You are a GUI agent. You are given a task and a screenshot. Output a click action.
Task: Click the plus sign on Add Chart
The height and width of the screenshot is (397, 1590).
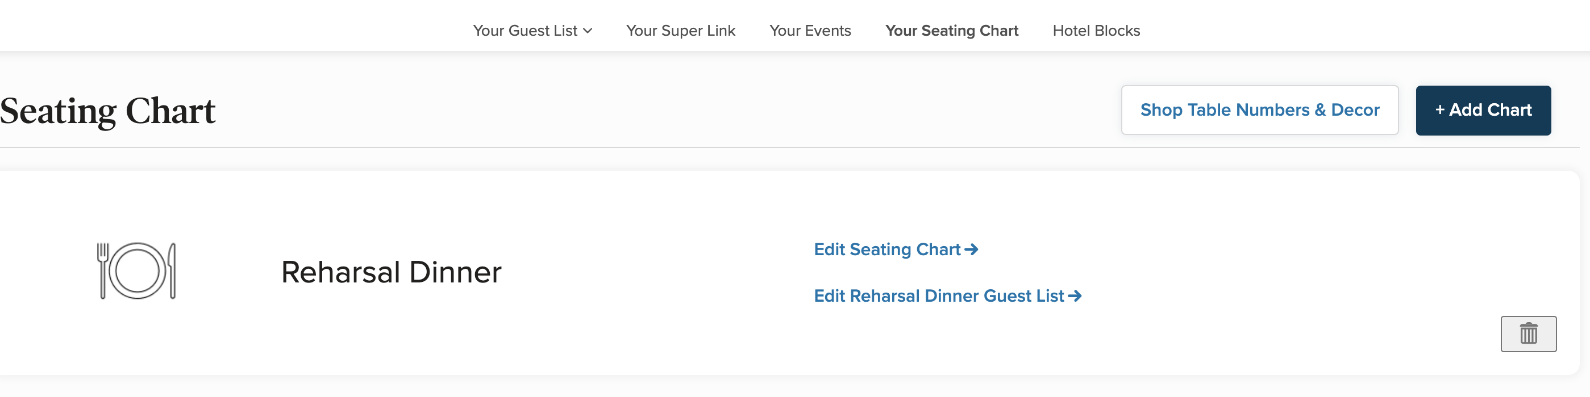coord(1439,111)
